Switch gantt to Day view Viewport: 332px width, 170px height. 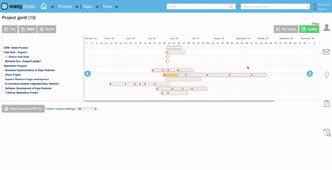click(x=10, y=29)
